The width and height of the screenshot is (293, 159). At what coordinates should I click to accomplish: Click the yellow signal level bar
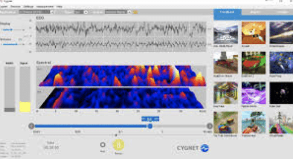[25, 107]
